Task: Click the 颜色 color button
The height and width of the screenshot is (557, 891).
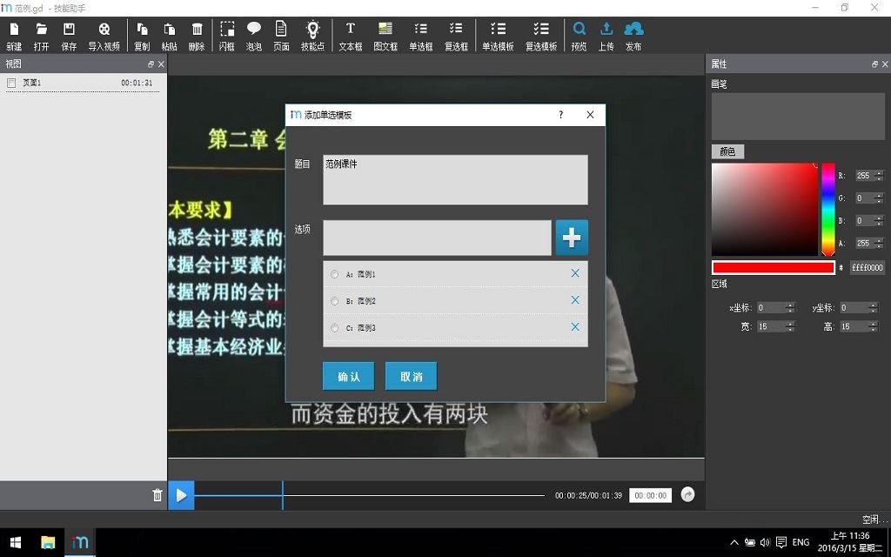Action: coord(727,151)
